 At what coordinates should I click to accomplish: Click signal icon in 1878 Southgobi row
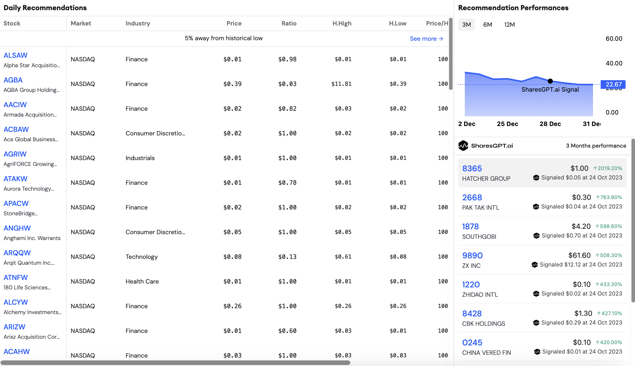(x=537, y=236)
